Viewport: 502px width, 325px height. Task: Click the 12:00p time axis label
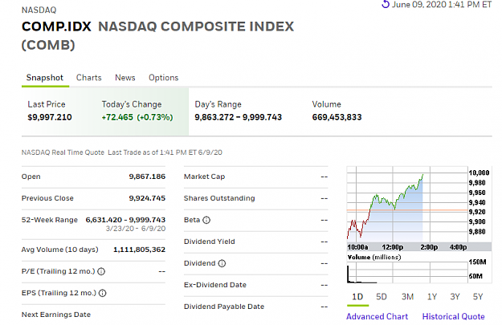coord(393,247)
